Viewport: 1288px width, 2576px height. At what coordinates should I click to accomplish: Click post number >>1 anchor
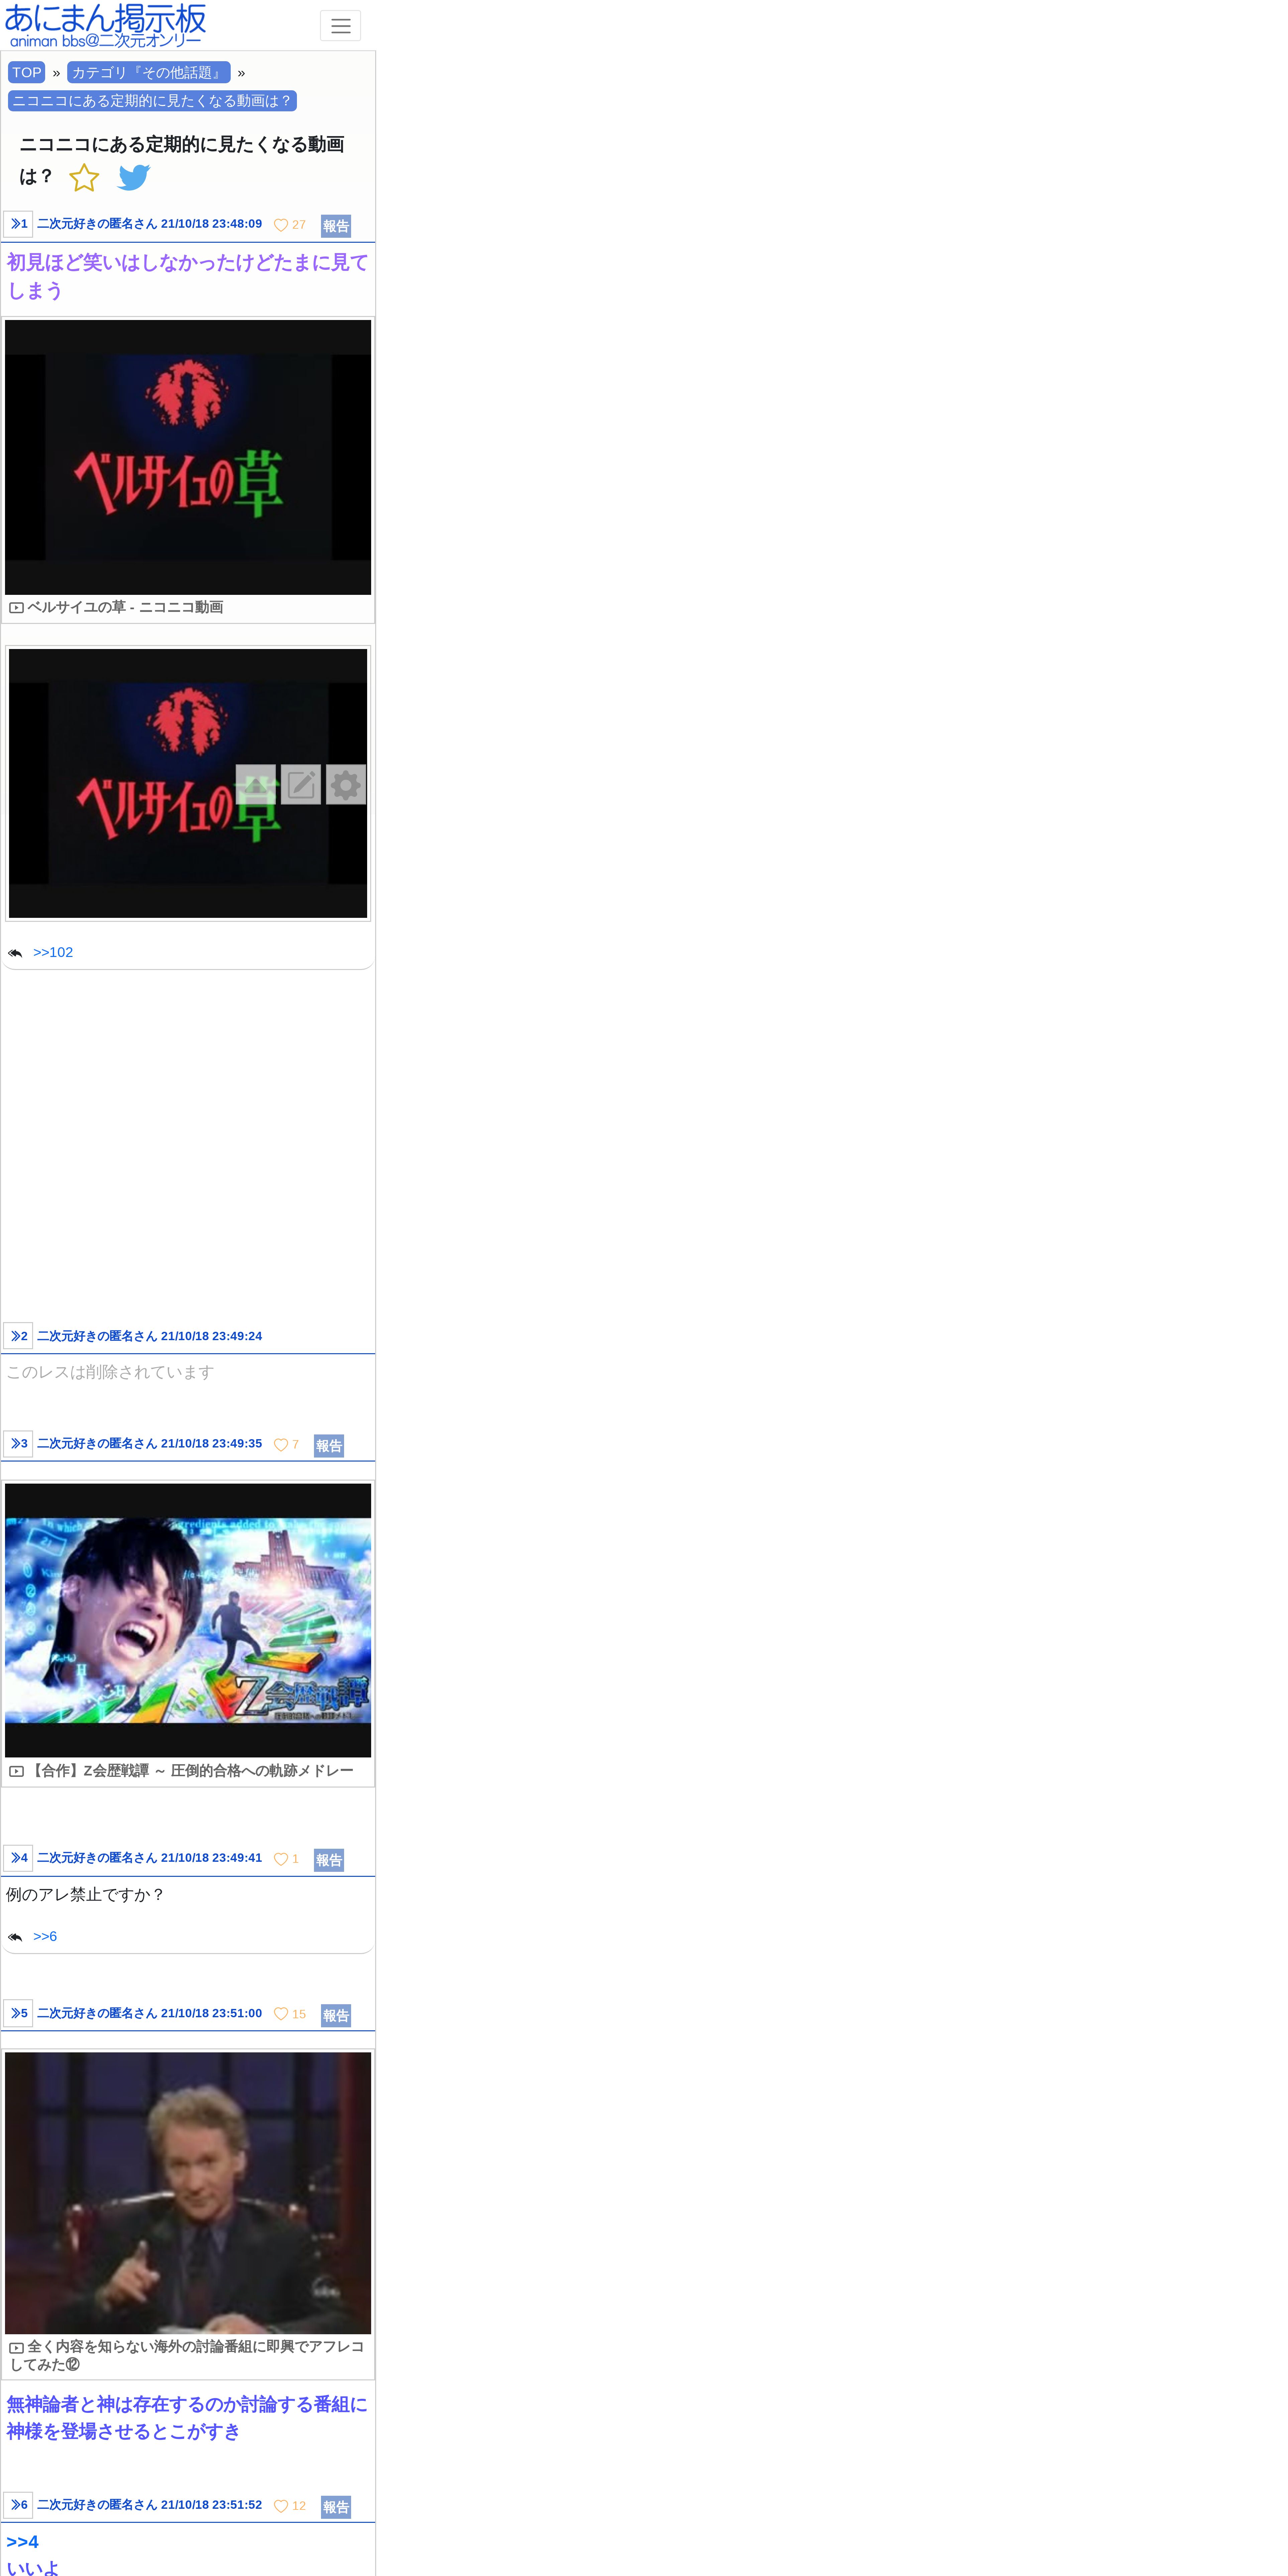click(x=18, y=224)
